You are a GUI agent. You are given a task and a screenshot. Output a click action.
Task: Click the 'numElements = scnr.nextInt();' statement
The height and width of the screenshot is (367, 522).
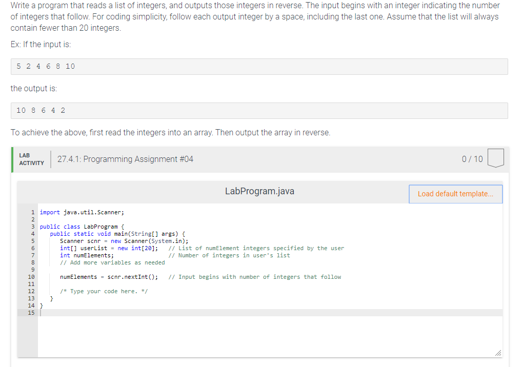click(x=109, y=277)
